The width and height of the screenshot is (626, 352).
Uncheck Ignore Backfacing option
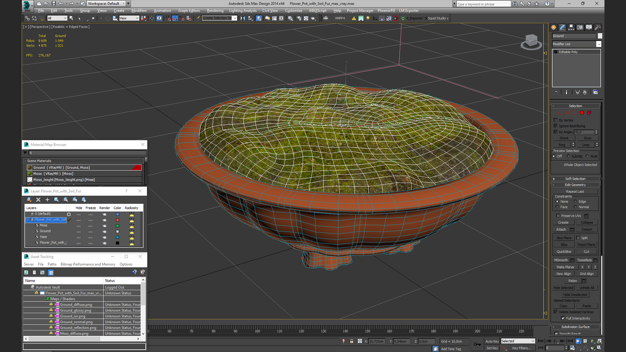click(x=556, y=126)
